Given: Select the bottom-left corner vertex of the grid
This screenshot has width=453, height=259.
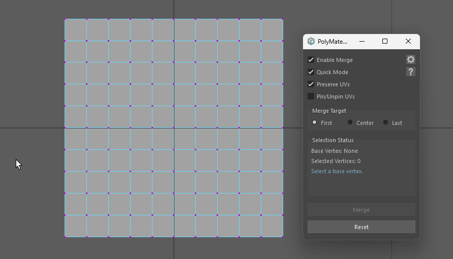Looking at the screenshot, I should click(x=65, y=237).
